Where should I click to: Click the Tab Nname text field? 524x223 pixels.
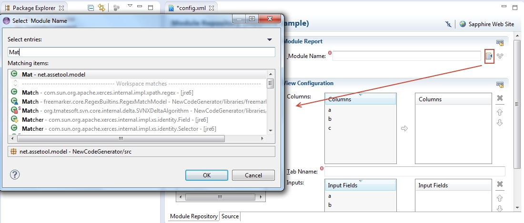(x=415, y=171)
